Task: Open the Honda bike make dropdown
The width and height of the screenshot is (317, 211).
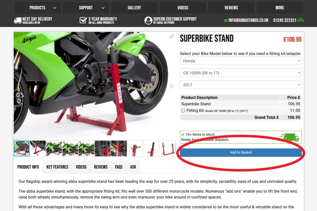Action: 241,61
